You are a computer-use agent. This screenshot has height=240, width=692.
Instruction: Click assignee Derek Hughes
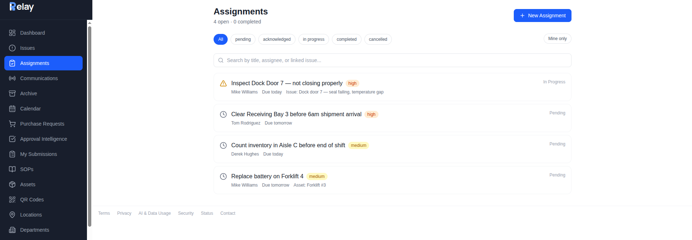pyautogui.click(x=245, y=154)
